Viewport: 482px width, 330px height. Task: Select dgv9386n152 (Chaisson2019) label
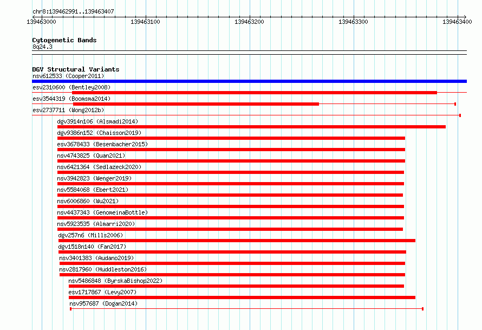99,133
